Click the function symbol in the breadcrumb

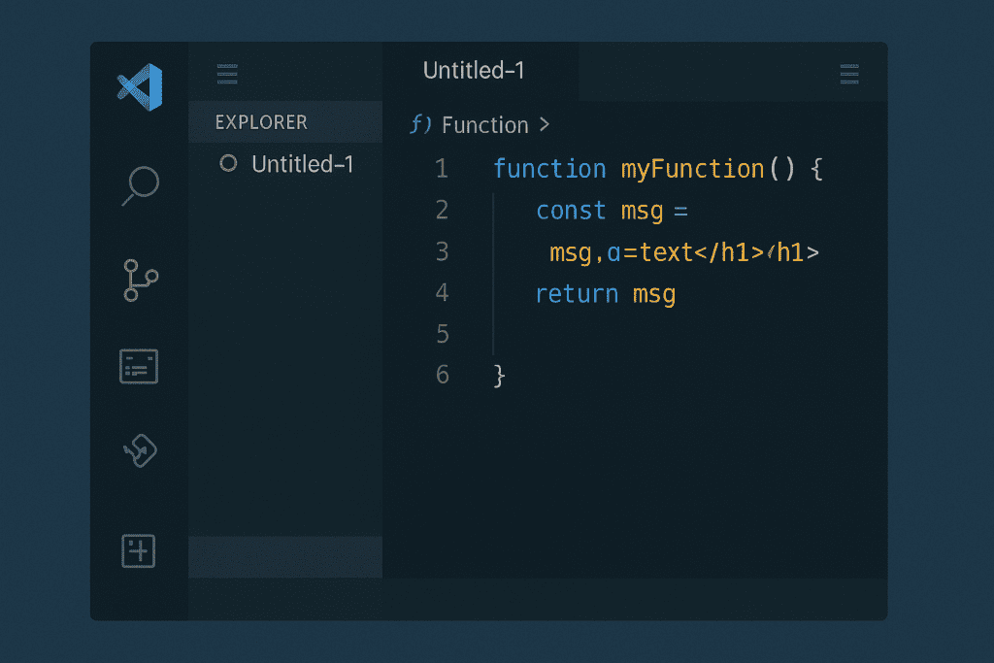418,124
